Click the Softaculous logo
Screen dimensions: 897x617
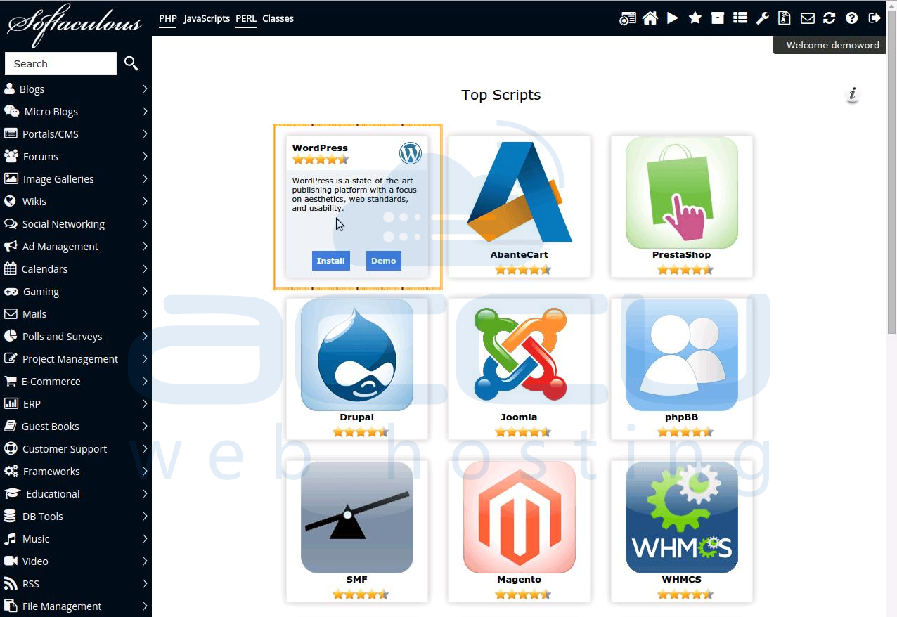[75, 25]
